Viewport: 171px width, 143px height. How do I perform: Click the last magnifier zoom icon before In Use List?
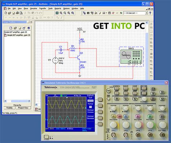(73, 13)
